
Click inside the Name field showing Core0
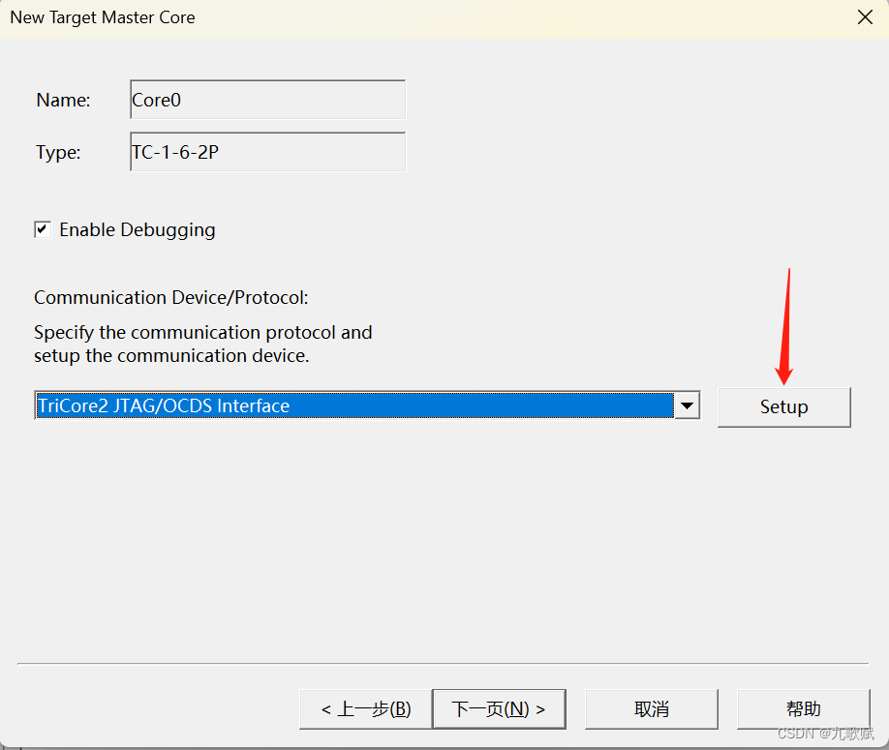(266, 100)
